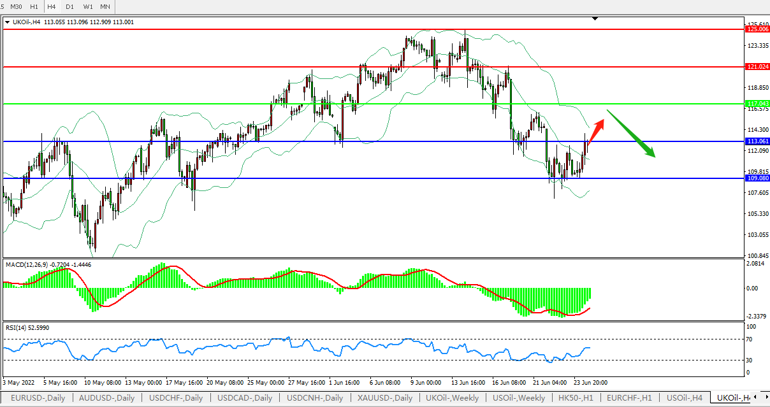Expand the UKOil-,H4 chart title triangle
770x407 pixels.
(x=7, y=22)
